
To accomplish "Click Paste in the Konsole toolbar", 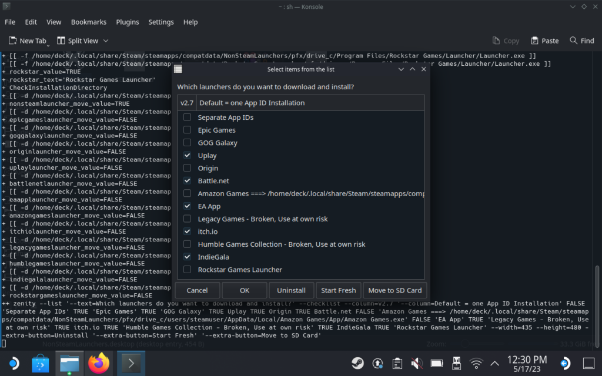I will (x=544, y=41).
